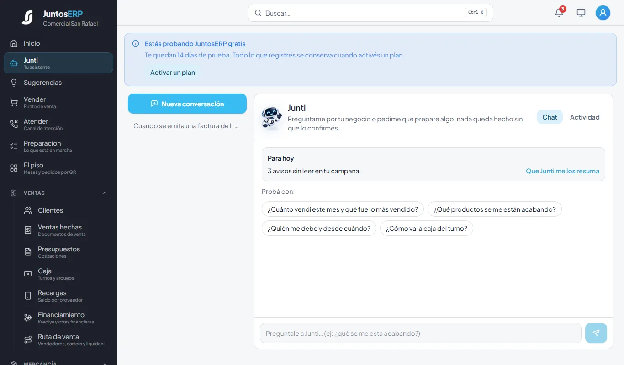Image resolution: width=624 pixels, height=365 pixels.
Task: Start a Nueva conversación
Action: (x=187, y=104)
